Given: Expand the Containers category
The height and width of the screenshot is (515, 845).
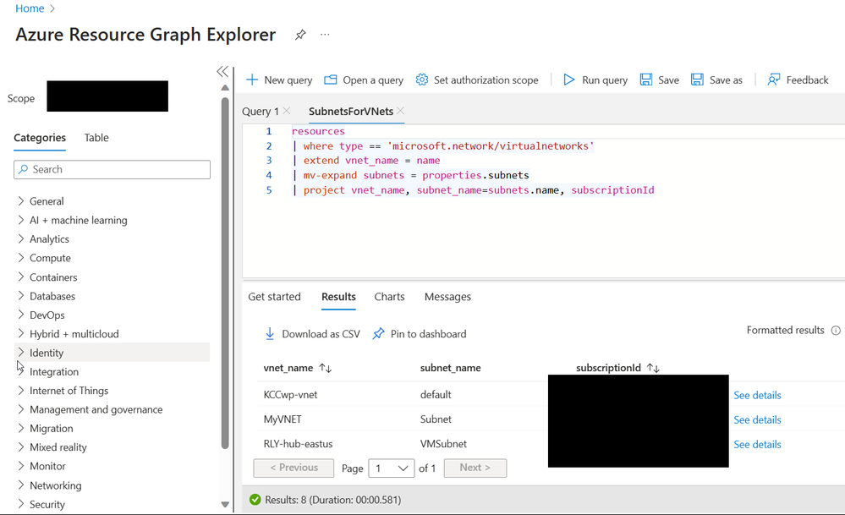Looking at the screenshot, I should point(20,277).
